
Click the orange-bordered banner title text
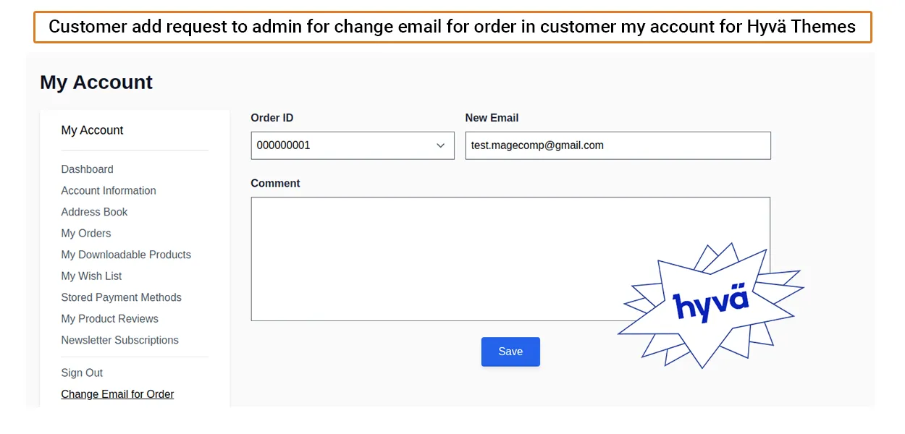[452, 27]
